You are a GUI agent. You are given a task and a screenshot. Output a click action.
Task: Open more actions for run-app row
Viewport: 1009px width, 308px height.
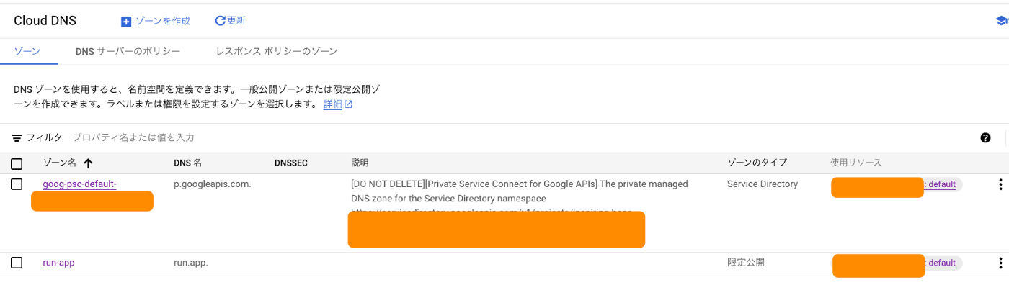[1000, 263]
